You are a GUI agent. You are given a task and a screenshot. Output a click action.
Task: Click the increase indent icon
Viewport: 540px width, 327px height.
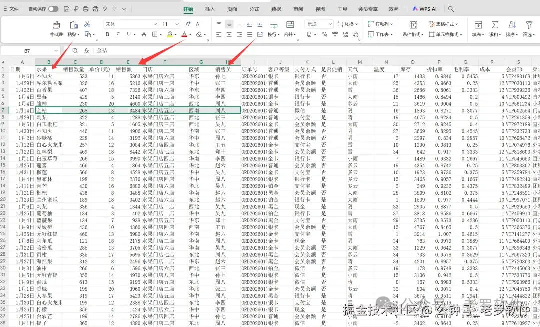click(260, 24)
